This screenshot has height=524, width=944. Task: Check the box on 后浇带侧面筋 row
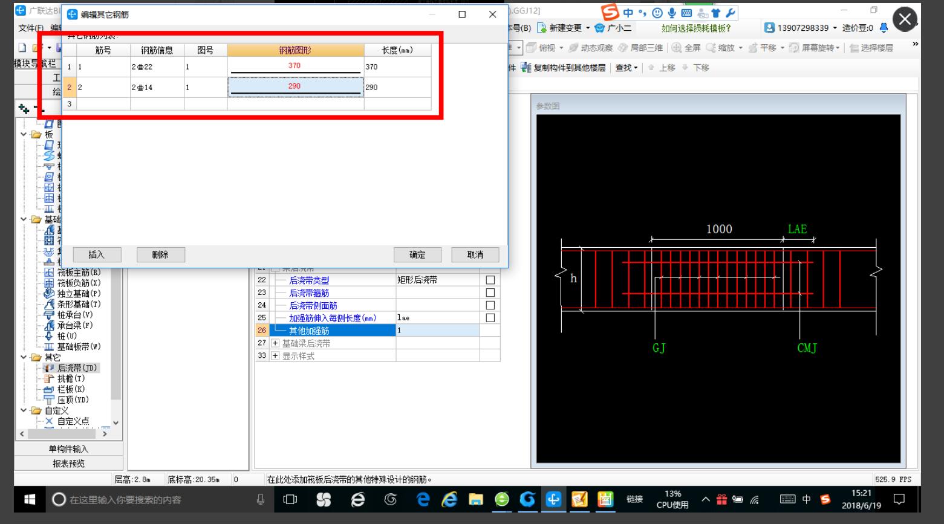point(490,305)
